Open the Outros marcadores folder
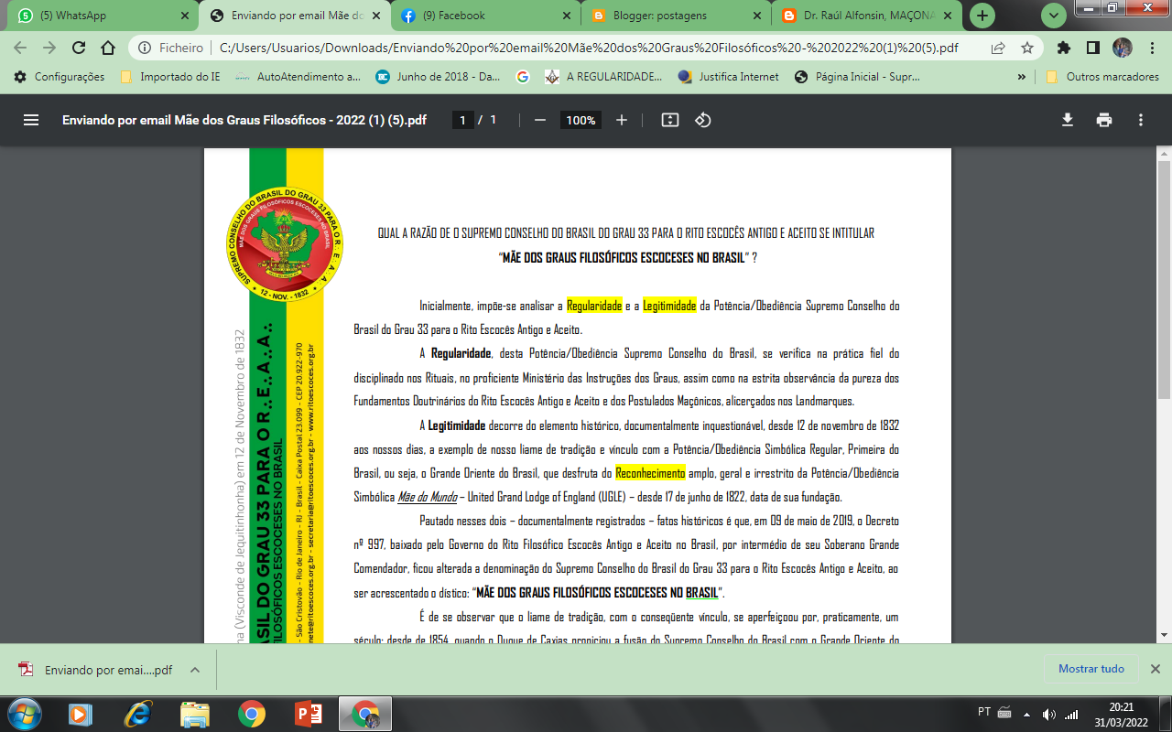This screenshot has height=732, width=1172. pos(1102,77)
